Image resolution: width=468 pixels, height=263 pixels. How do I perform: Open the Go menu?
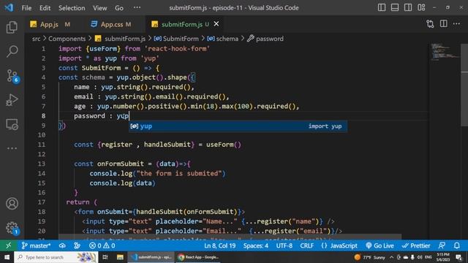tap(119, 8)
